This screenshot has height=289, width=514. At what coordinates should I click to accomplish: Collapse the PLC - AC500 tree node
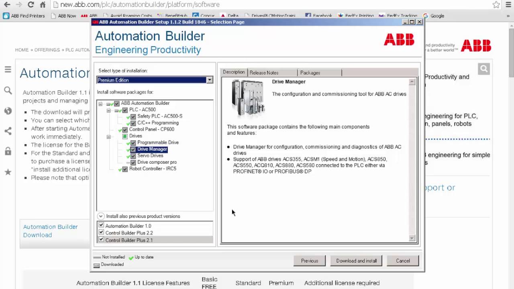pos(108,110)
